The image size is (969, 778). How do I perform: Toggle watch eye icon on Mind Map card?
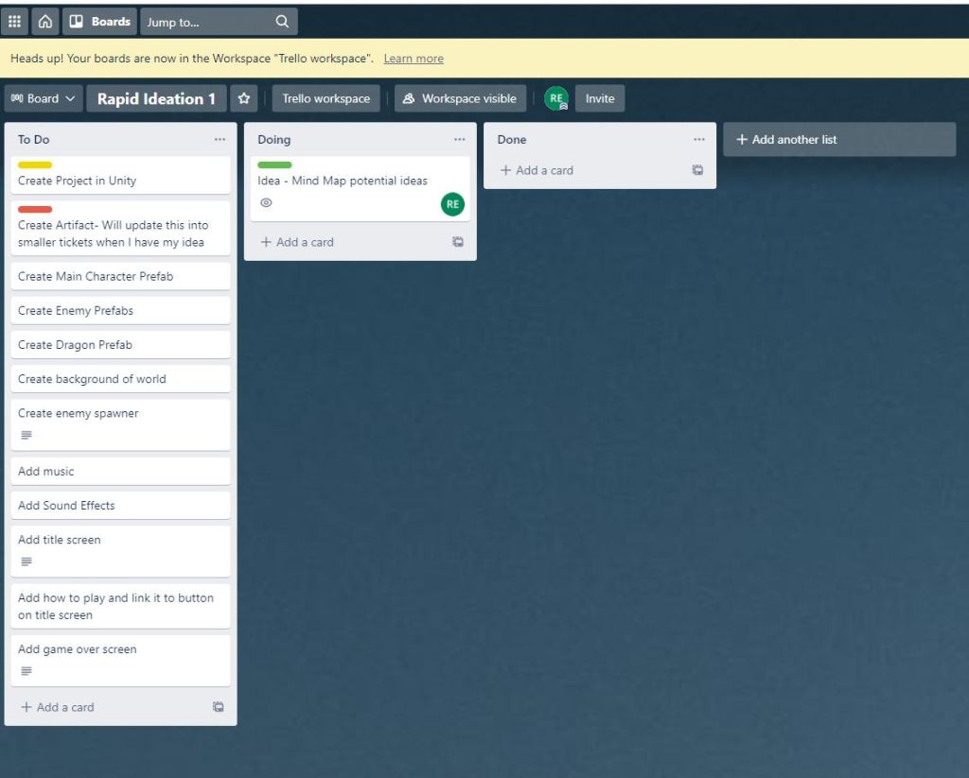[266, 202]
